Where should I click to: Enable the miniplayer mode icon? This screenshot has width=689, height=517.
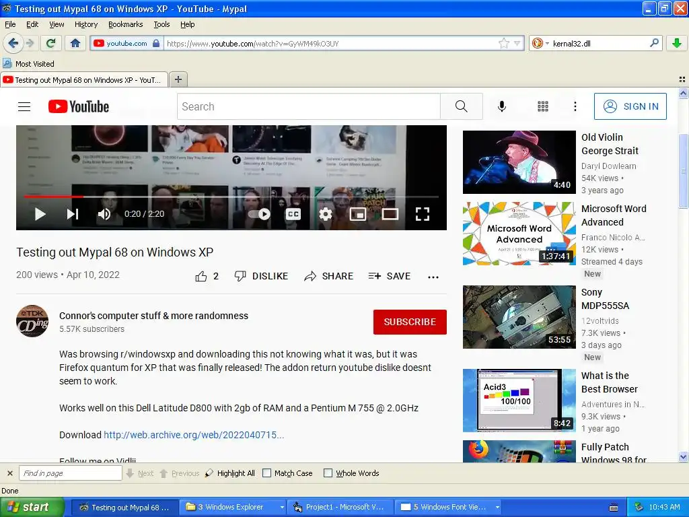click(x=358, y=214)
